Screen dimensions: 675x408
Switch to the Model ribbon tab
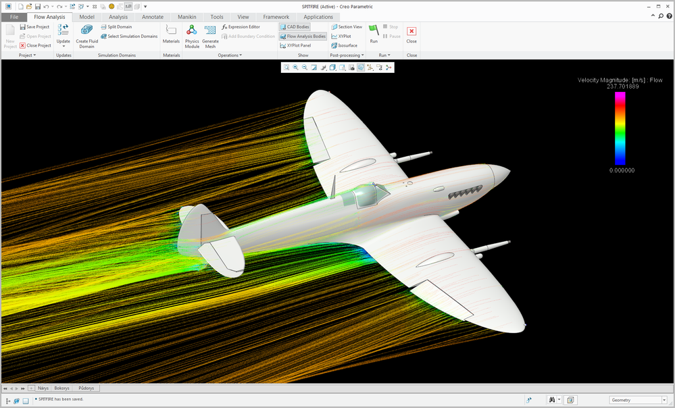point(86,17)
